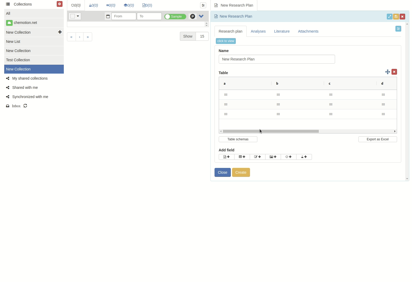Click the table's horizontal scrollbar thumb
This screenshot has height=282, width=412.
[270, 131]
